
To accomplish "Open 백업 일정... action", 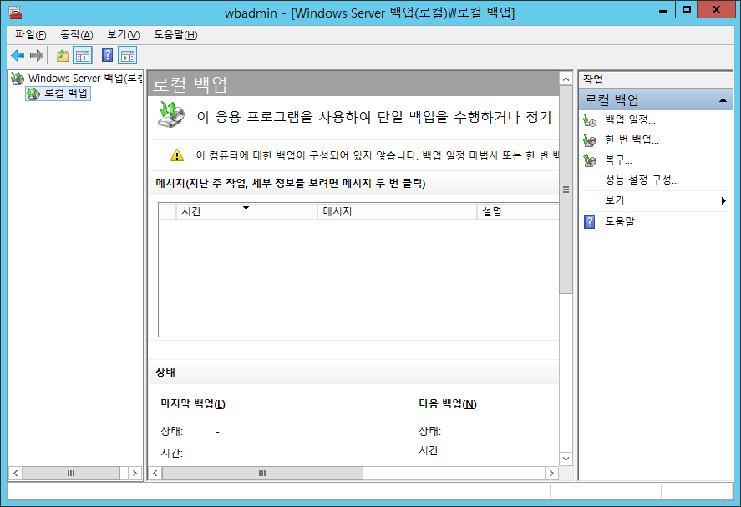I will (x=630, y=120).
